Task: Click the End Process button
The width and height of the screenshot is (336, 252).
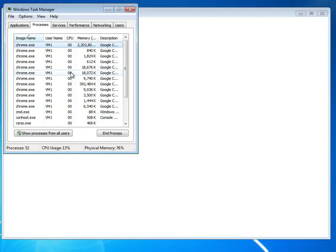Action: click(x=113, y=133)
